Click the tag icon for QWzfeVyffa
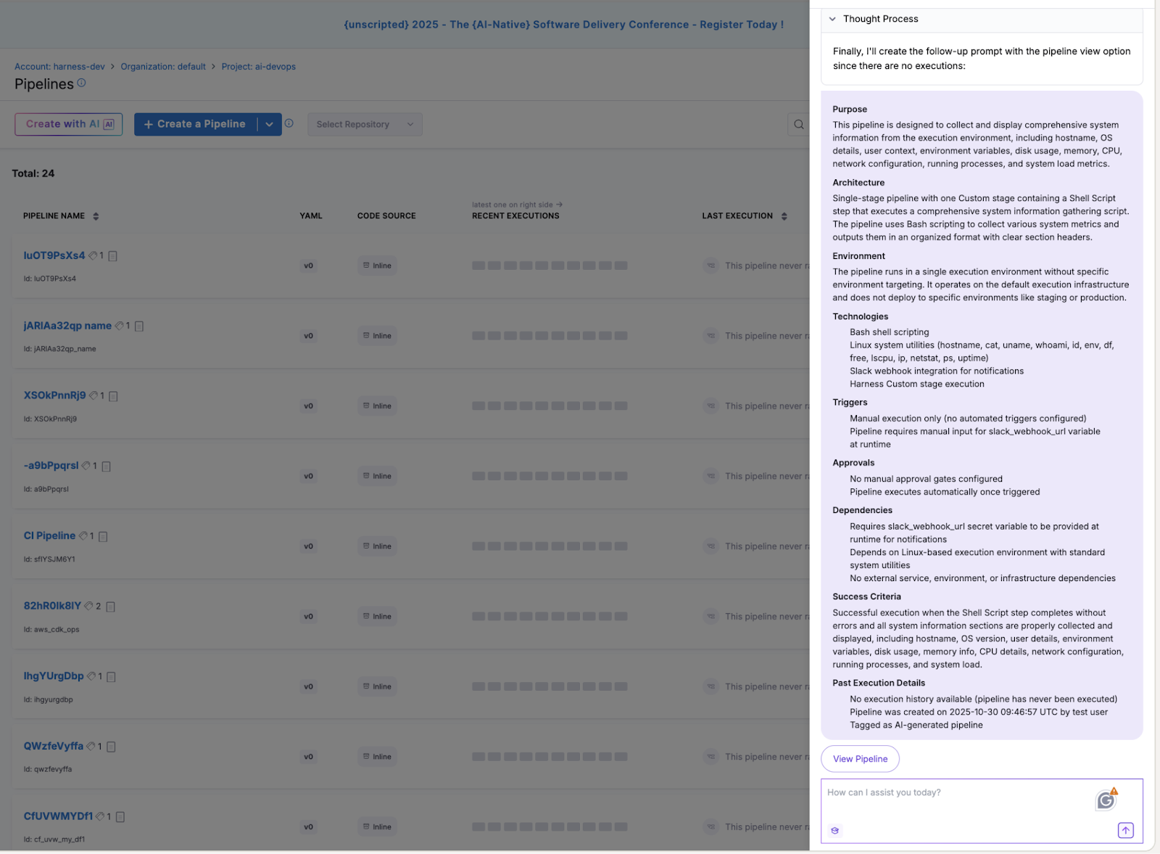The image size is (1160, 854). 91,746
